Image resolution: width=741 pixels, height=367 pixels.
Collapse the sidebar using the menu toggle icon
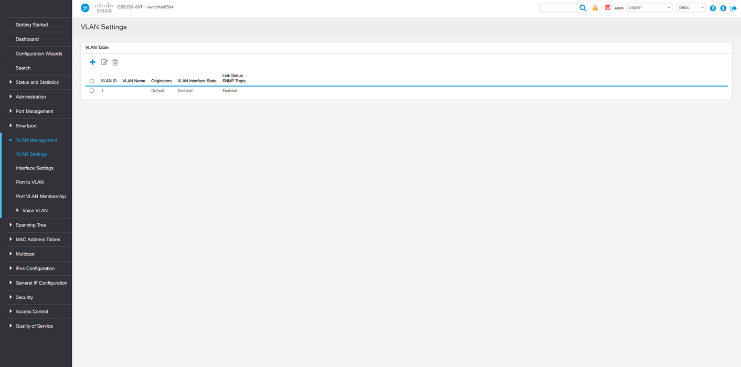85,8
